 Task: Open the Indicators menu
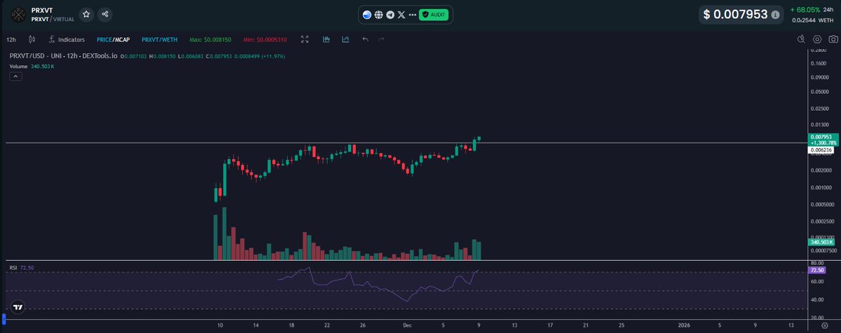point(67,40)
